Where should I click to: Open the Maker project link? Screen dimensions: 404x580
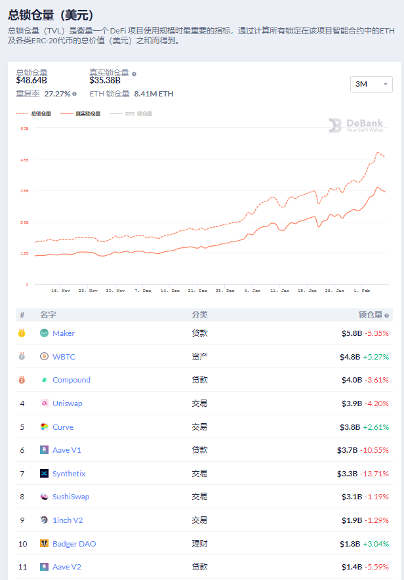64,333
